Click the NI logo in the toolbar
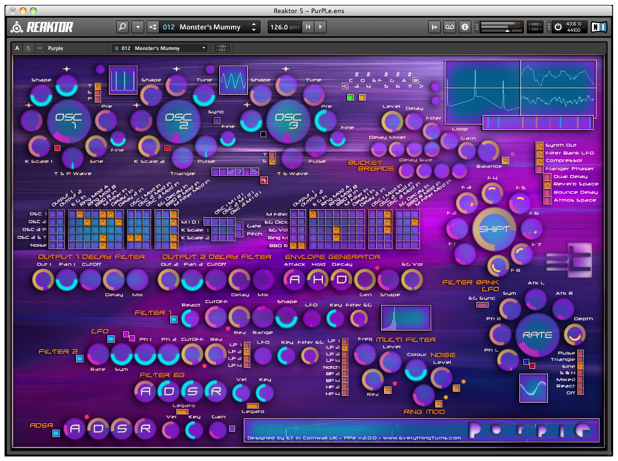The image size is (618, 461). point(599,27)
